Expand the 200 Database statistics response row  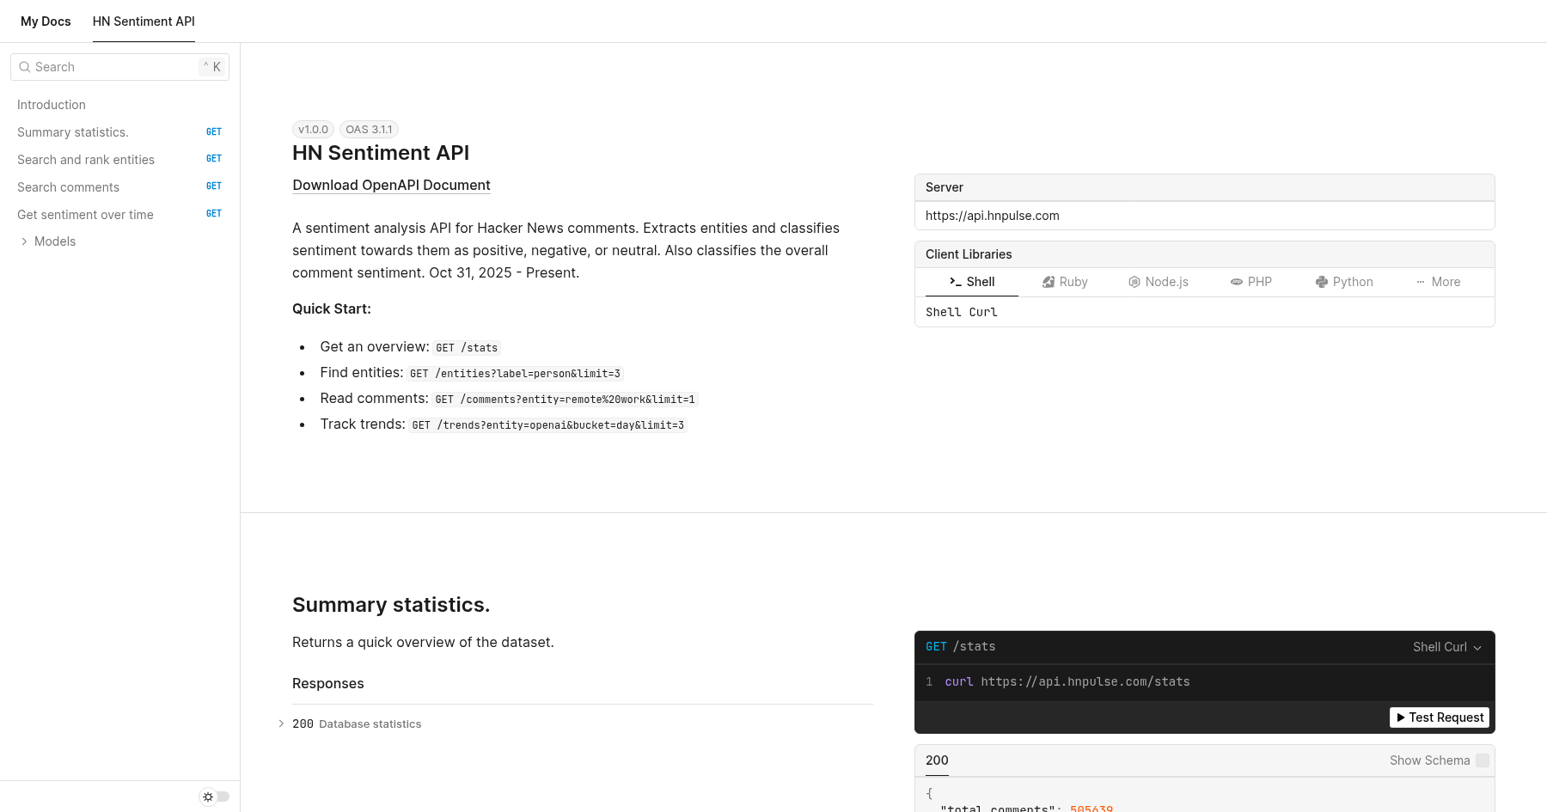[x=358, y=723]
